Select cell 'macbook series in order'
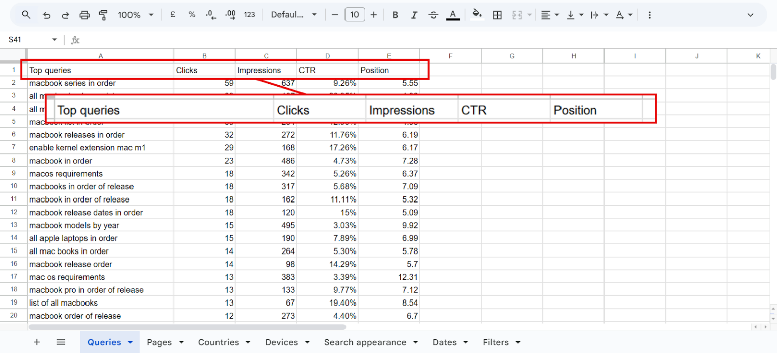The height and width of the screenshot is (353, 777). pyautogui.click(x=101, y=83)
